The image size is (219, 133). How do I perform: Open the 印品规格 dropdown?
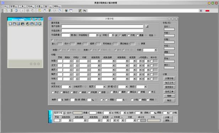[97, 35]
